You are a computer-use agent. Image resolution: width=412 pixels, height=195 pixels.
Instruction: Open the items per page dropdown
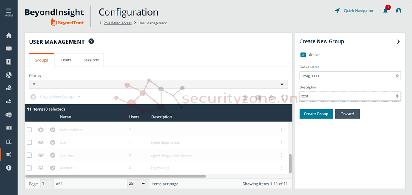point(138,184)
